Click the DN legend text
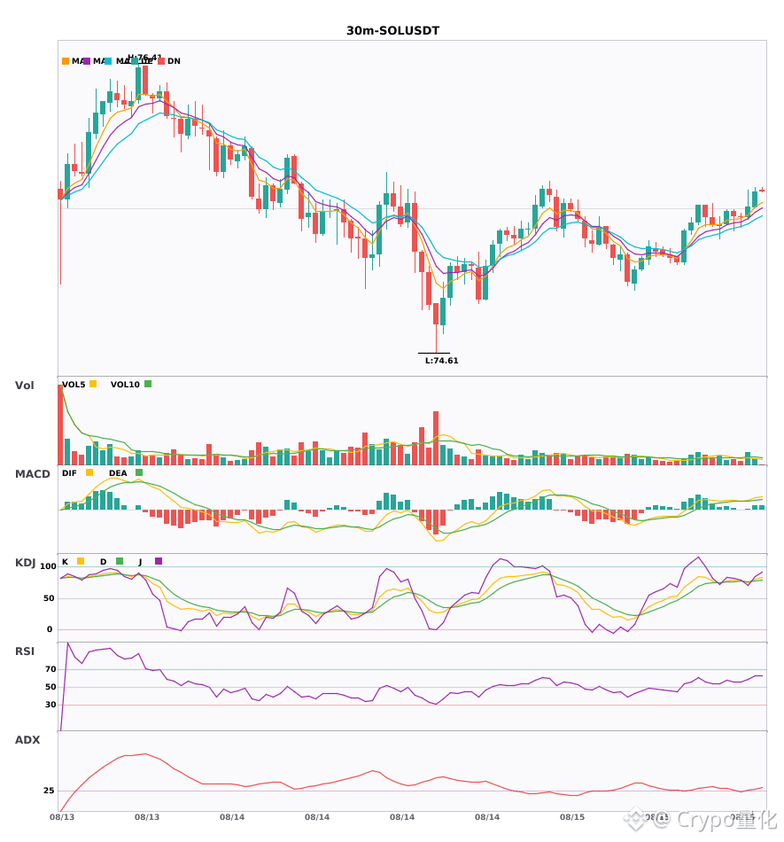The width and height of the screenshot is (784, 842). click(x=174, y=61)
